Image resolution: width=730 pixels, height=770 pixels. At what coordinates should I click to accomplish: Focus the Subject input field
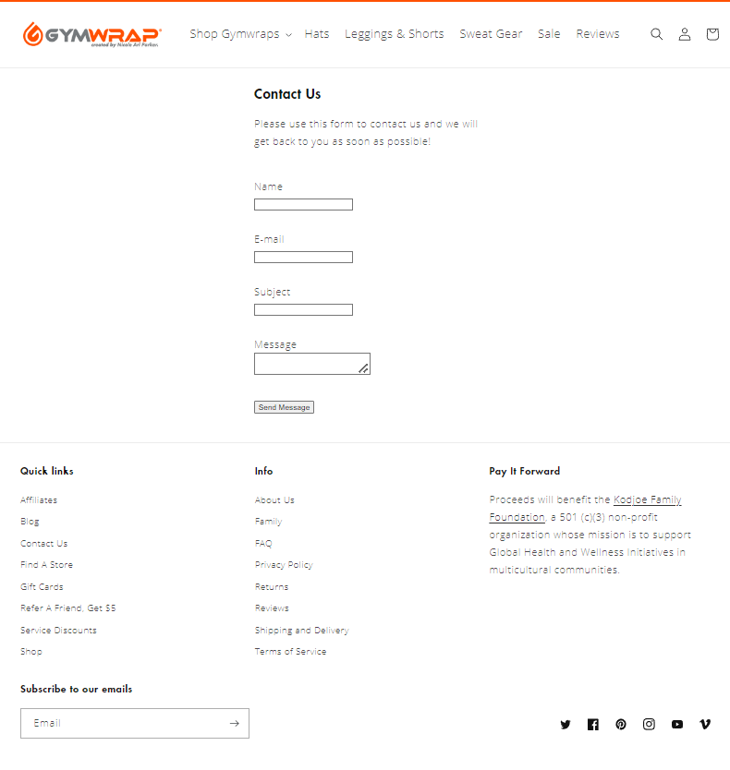coord(303,309)
